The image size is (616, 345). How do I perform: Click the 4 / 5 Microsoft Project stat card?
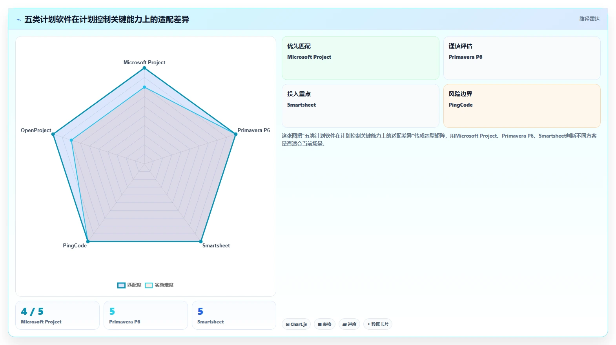(x=57, y=315)
